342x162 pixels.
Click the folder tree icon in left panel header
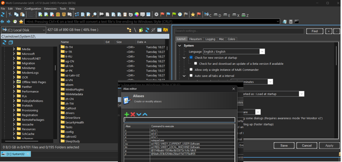point(129,30)
